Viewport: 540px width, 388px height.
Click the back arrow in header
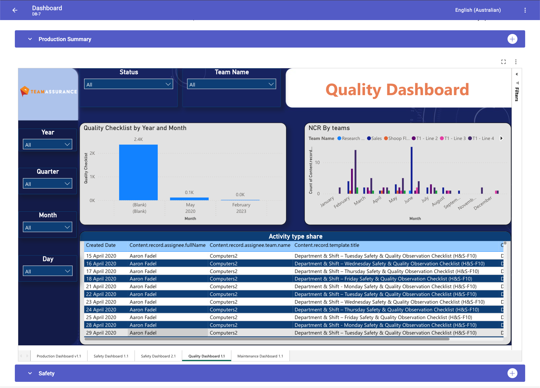tap(15, 10)
